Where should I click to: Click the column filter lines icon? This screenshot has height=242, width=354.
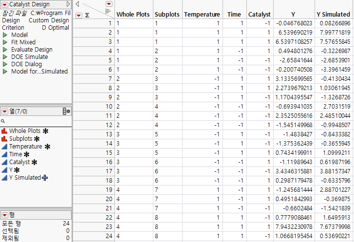[108, 11]
